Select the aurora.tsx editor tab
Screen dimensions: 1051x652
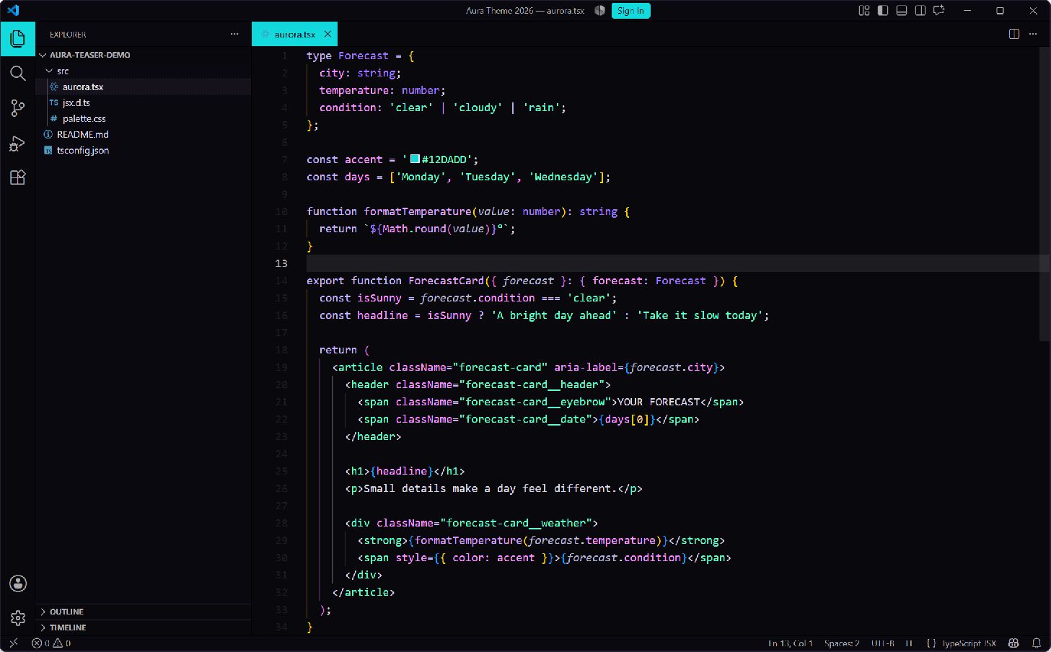tap(294, 34)
